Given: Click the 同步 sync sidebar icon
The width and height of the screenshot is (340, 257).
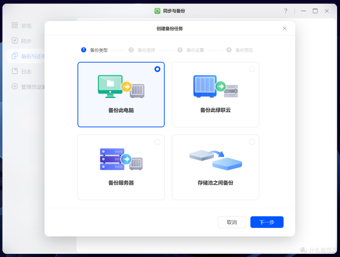Looking at the screenshot, I should click(x=15, y=41).
